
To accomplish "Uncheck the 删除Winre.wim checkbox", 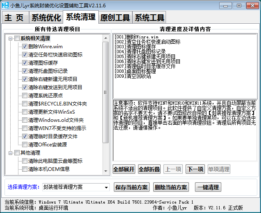I will tap(25, 47).
